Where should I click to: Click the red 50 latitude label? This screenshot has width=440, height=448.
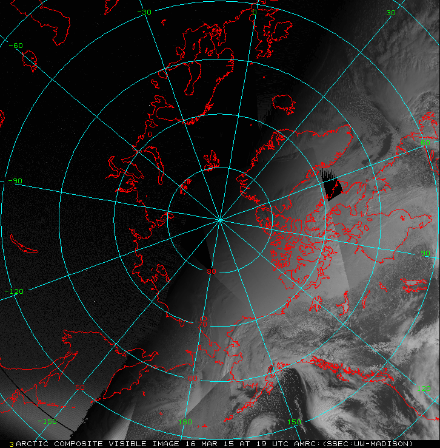[80, 387]
